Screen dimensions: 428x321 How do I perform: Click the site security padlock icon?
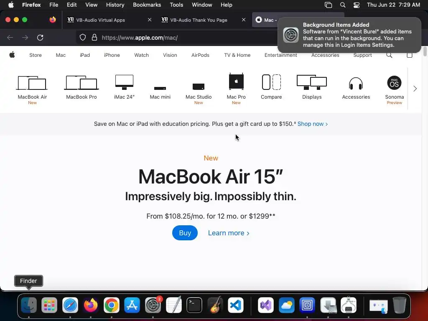[x=94, y=37]
